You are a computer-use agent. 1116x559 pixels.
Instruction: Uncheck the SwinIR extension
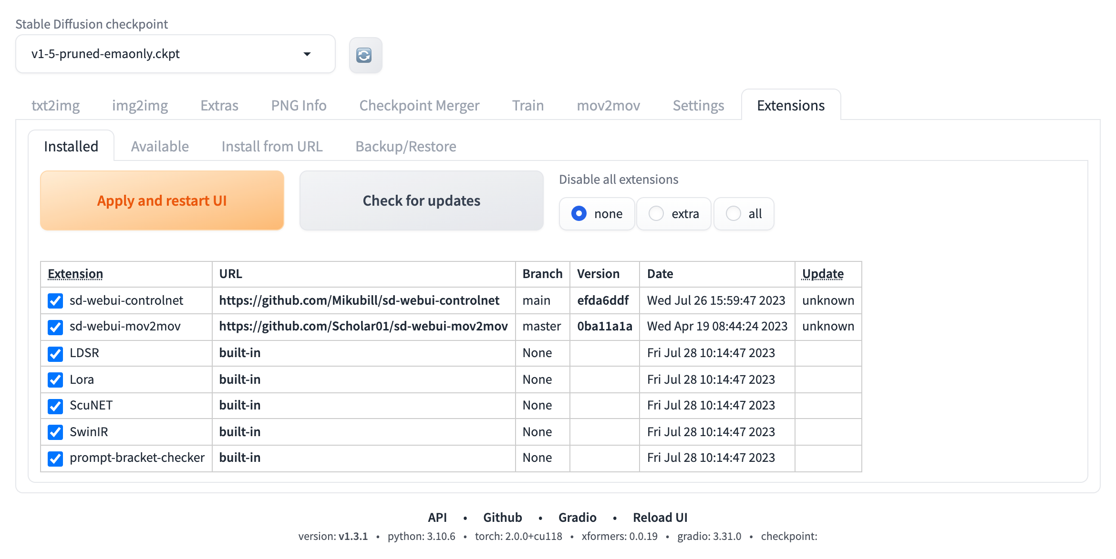[x=55, y=432]
